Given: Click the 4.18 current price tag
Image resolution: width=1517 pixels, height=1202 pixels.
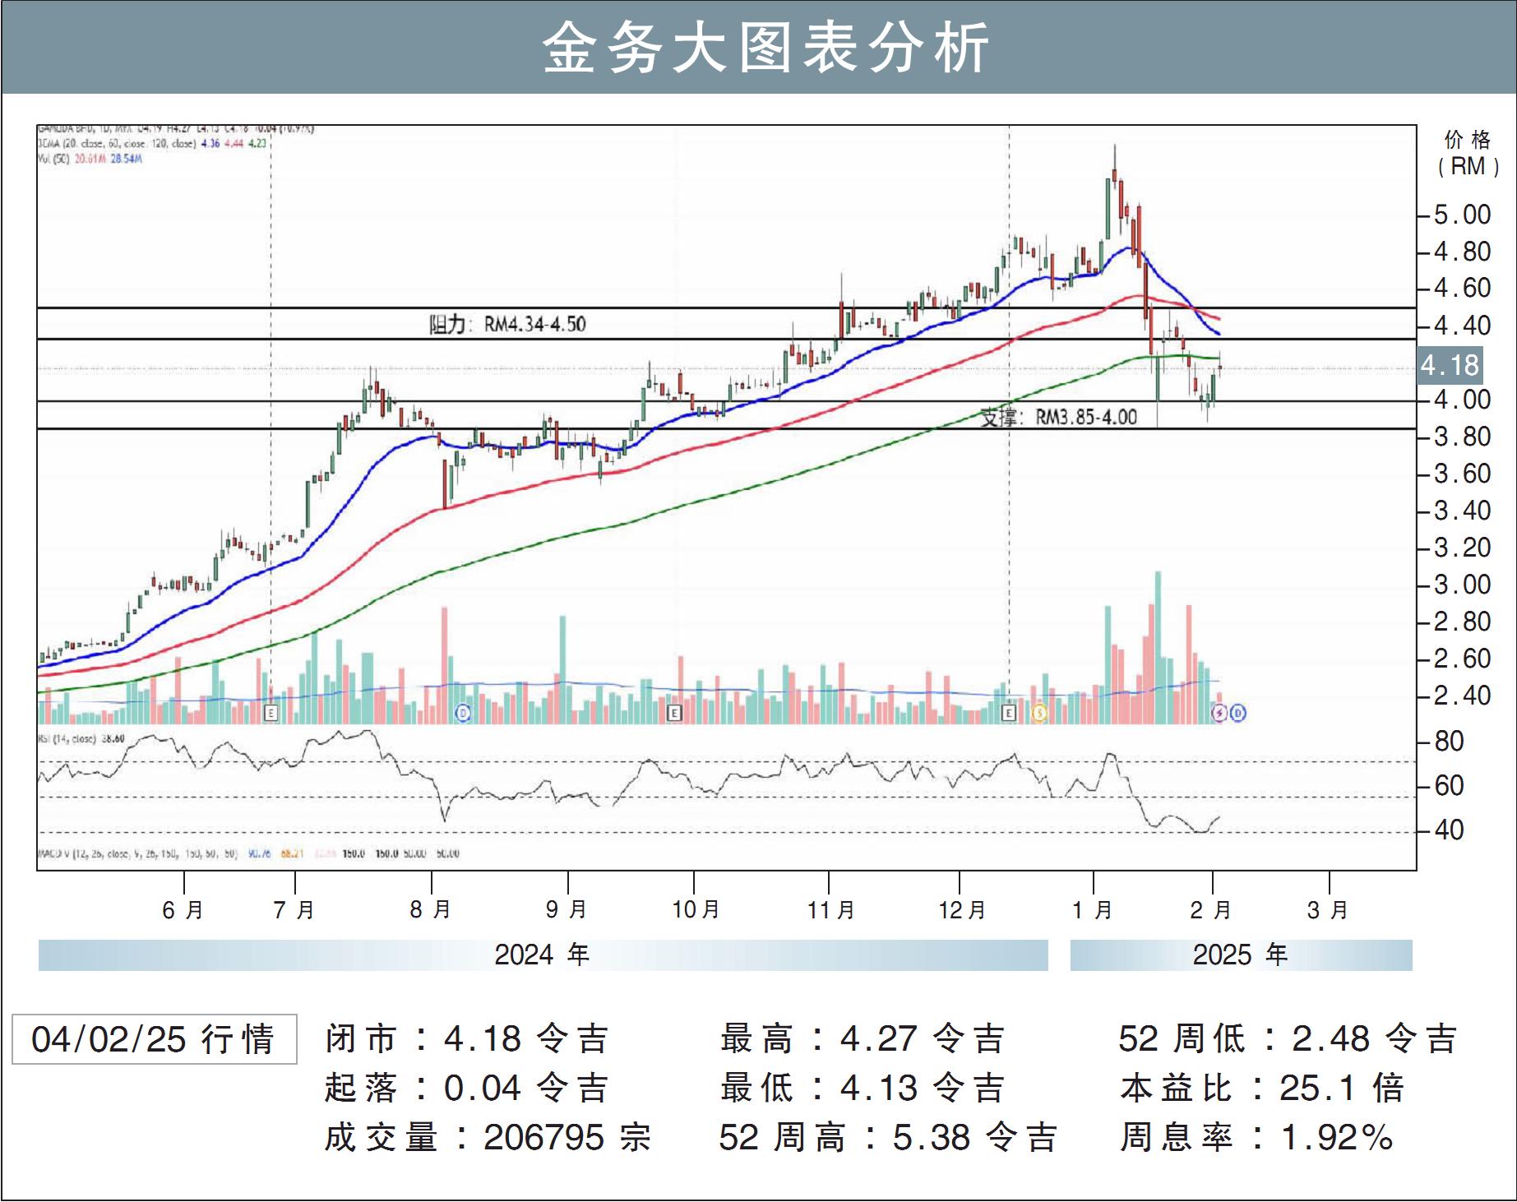Looking at the screenshot, I should (x=1450, y=365).
